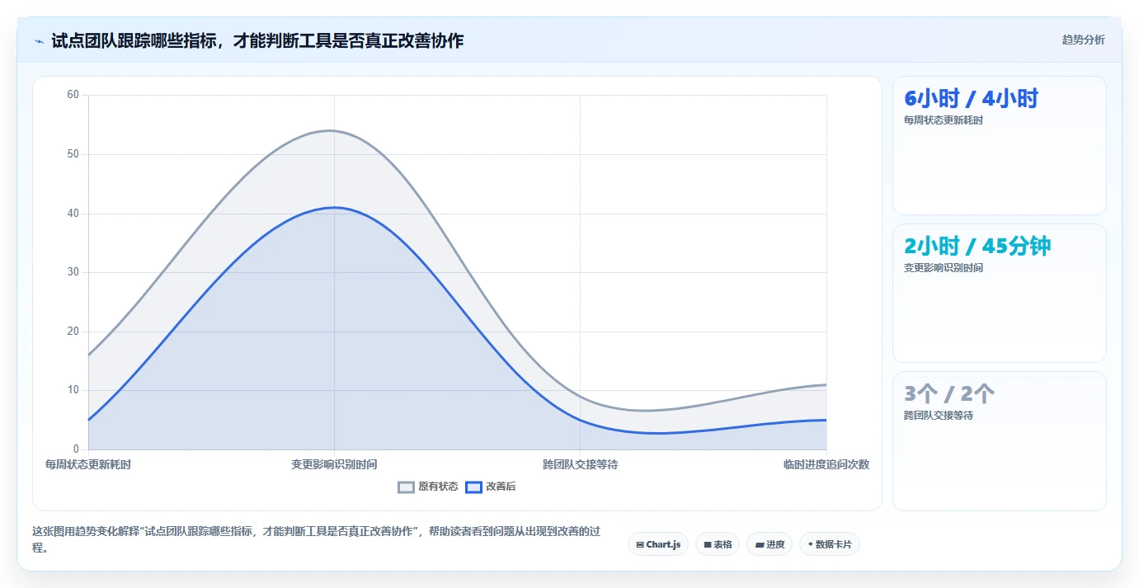Click the blue 改善后 legend color box
The height and width of the screenshot is (588, 1139).
[x=473, y=487]
